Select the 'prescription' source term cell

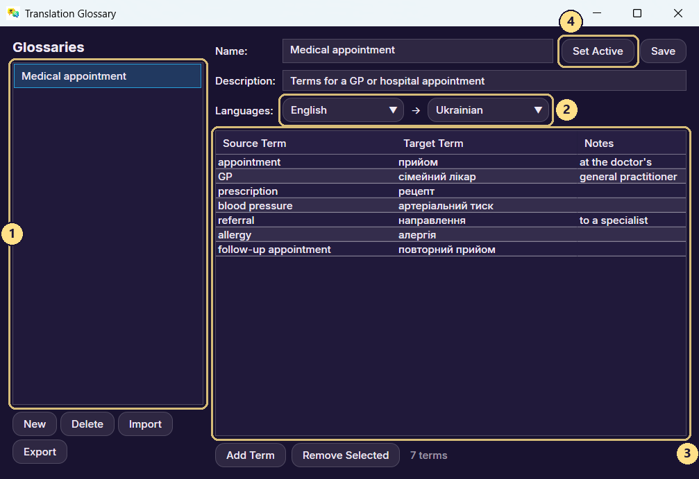point(306,191)
